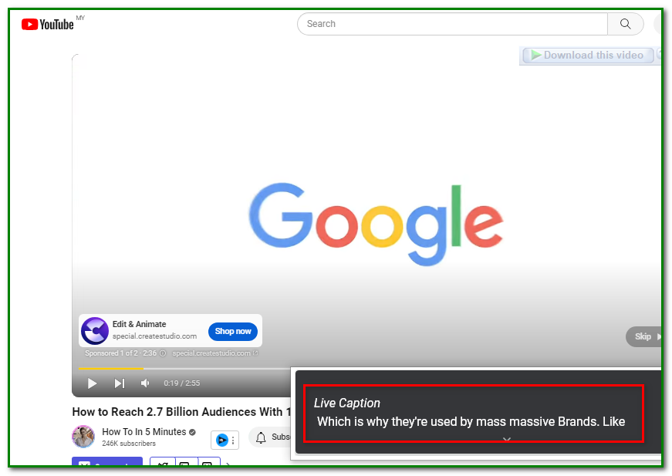Open the special.createstudio.com ad link
Viewport: 672px width, 476px height.
point(211,353)
